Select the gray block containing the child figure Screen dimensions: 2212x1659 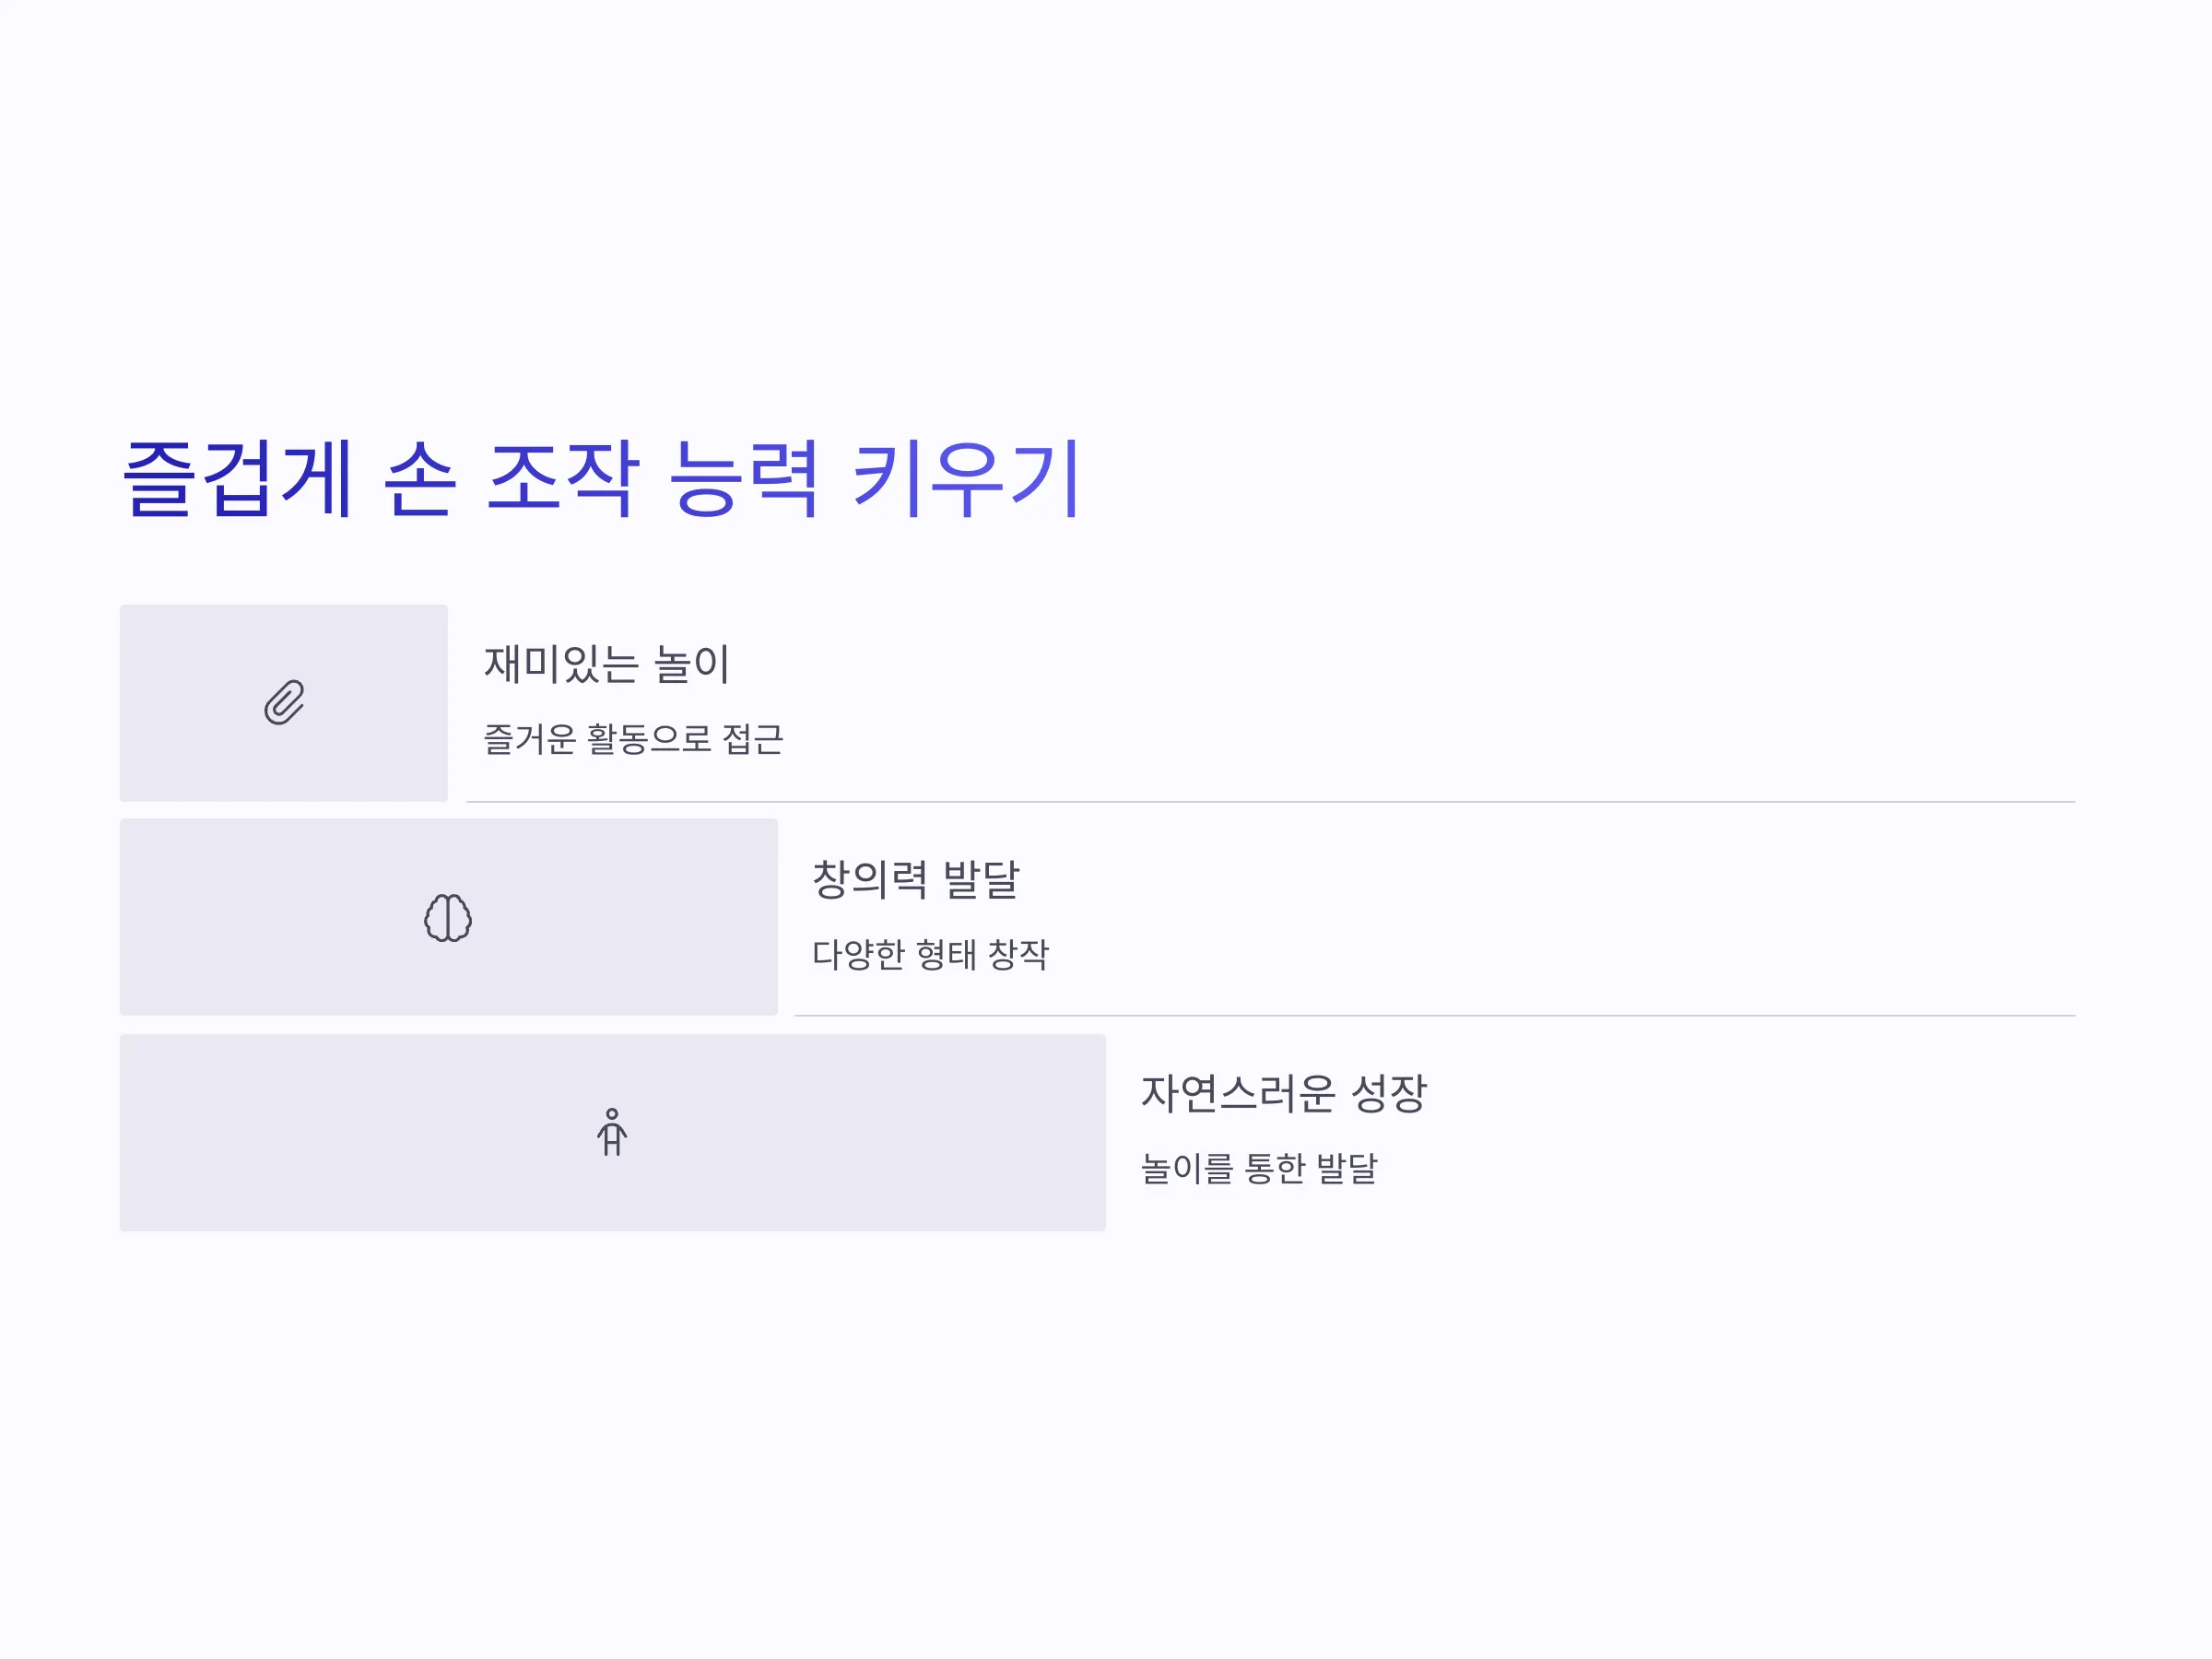pyautogui.click(x=612, y=1132)
